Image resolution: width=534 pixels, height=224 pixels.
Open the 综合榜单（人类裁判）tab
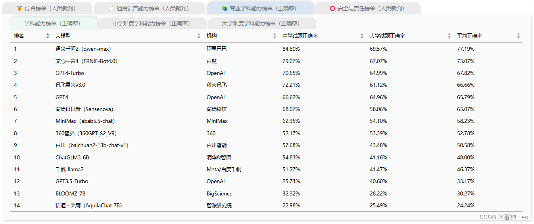(47, 8)
